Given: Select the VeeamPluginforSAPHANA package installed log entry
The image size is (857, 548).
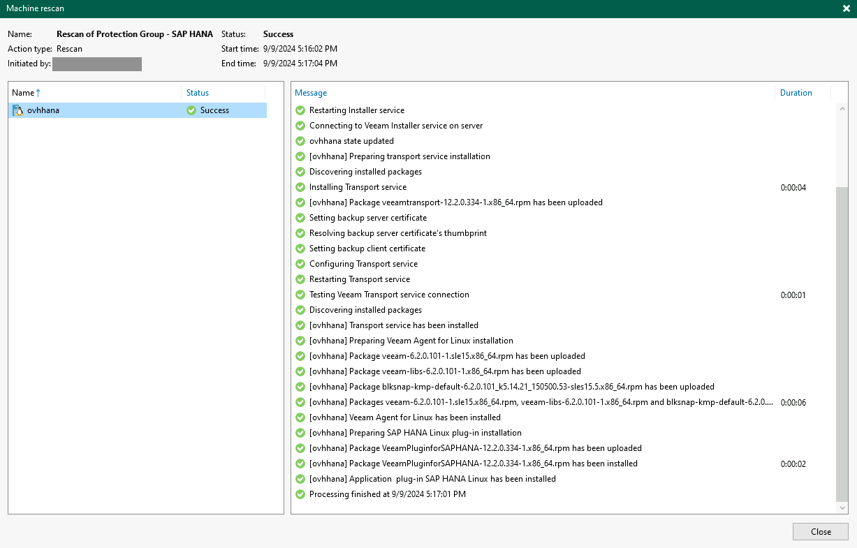Looking at the screenshot, I should click(x=473, y=464).
